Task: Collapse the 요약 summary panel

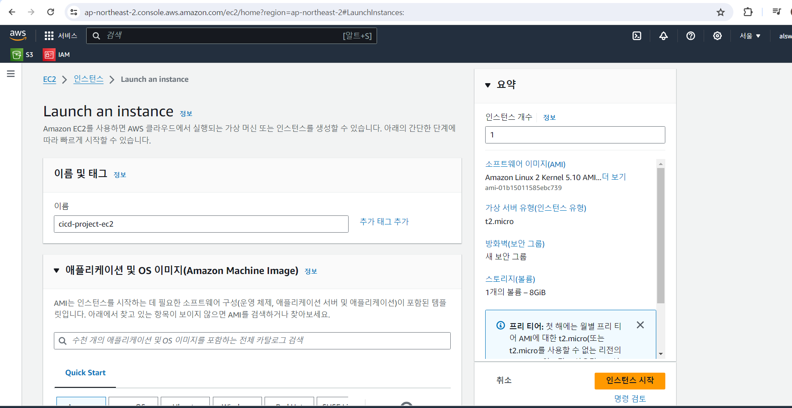Action: [488, 85]
